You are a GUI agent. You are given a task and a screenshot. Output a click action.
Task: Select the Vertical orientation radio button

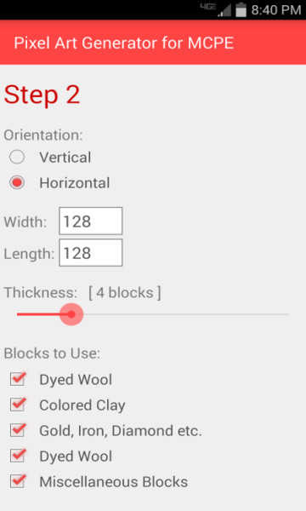(x=17, y=157)
